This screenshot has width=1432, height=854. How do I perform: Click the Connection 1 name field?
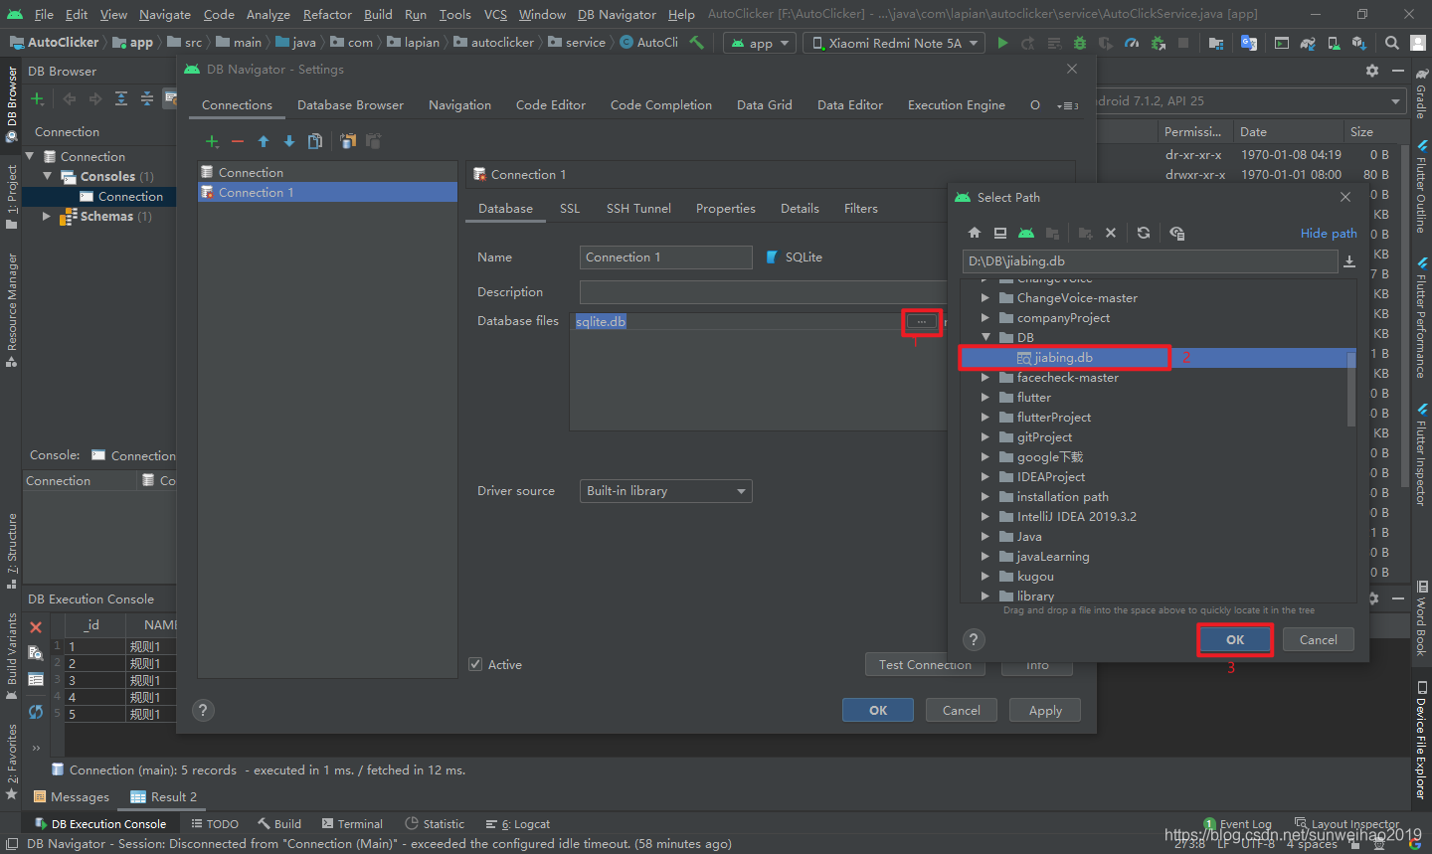point(665,257)
